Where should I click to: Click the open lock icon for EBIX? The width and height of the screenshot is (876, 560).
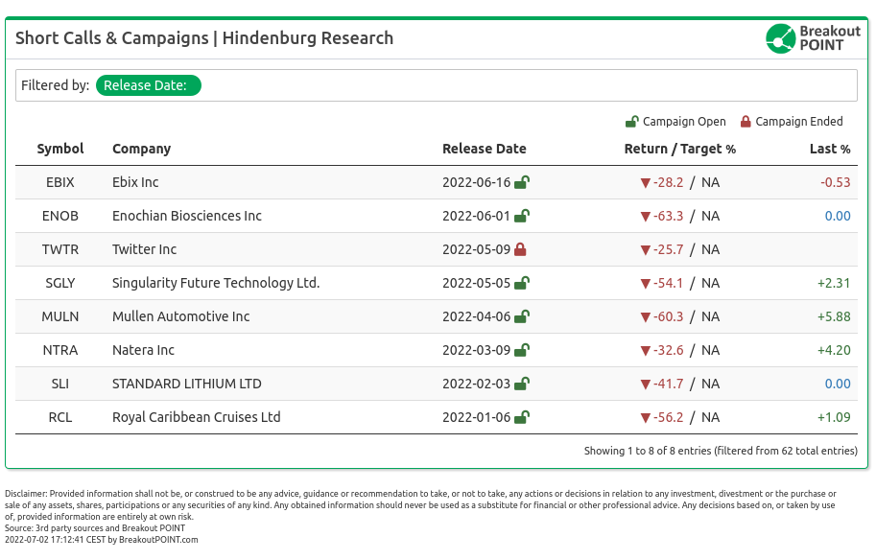pyautogui.click(x=522, y=182)
